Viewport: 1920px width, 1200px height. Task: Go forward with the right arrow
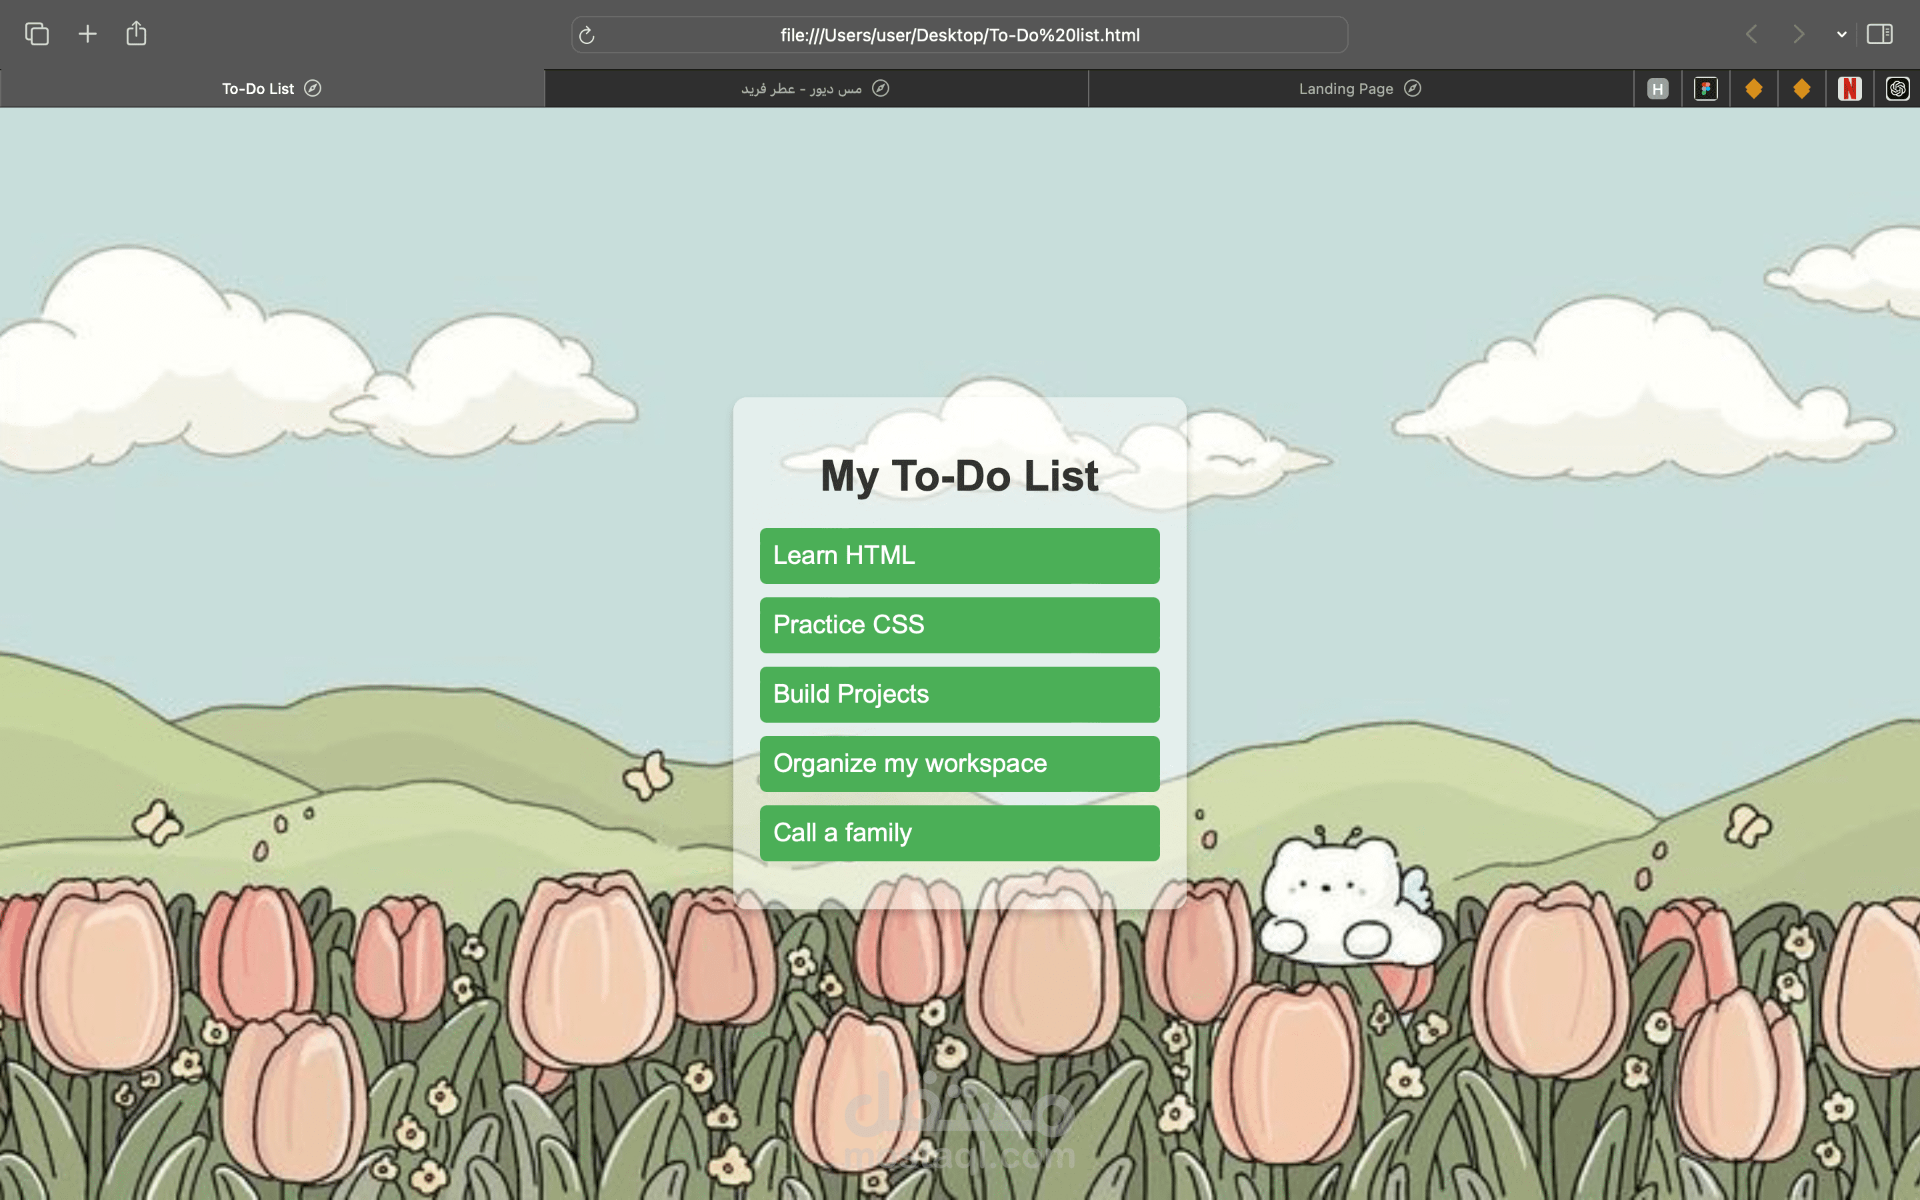point(1799,34)
